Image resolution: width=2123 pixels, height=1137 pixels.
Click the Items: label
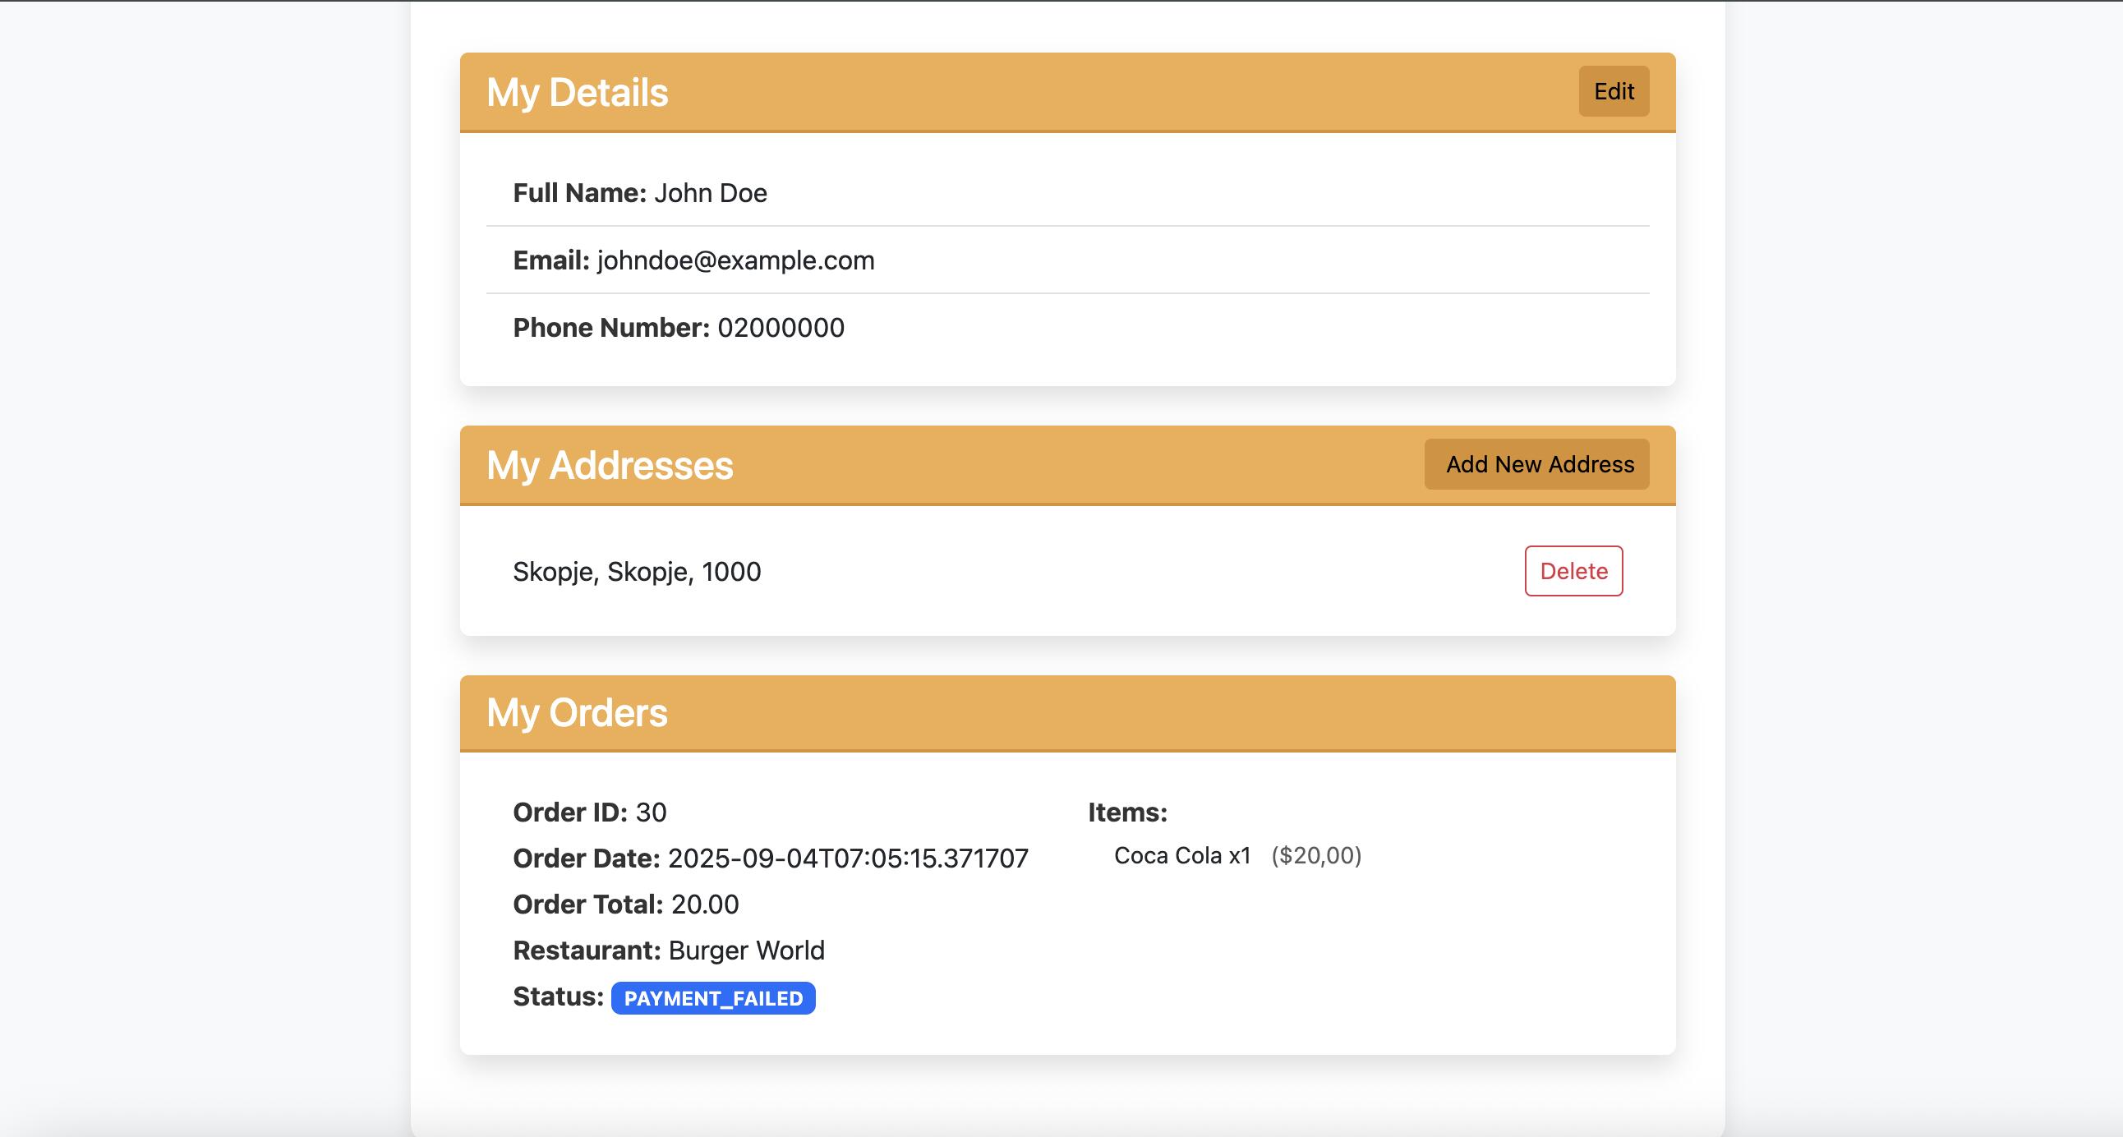tap(1126, 812)
